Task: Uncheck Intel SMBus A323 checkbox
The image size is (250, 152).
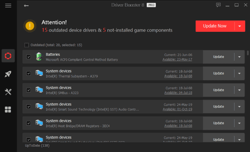Action: (29, 90)
